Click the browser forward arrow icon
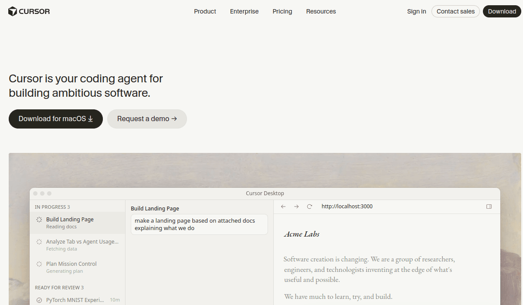 (296, 207)
